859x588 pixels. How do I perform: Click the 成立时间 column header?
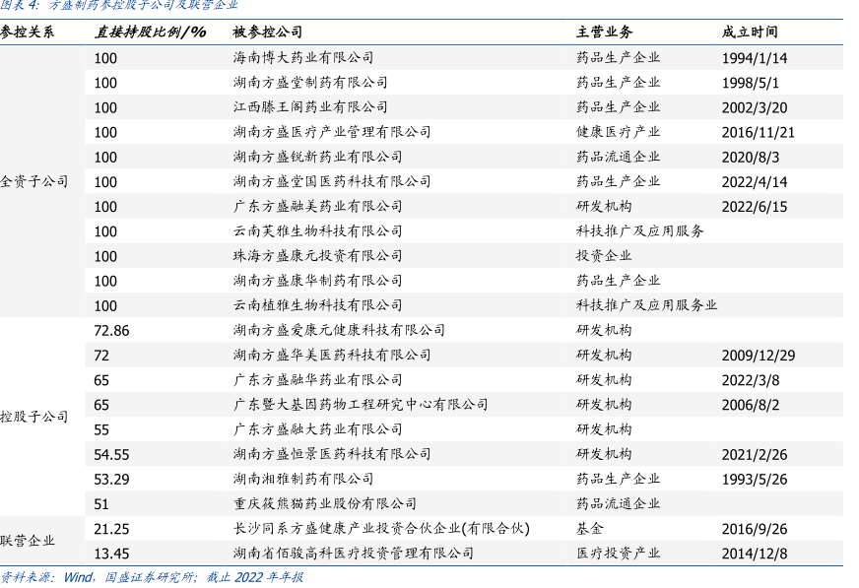point(750,32)
